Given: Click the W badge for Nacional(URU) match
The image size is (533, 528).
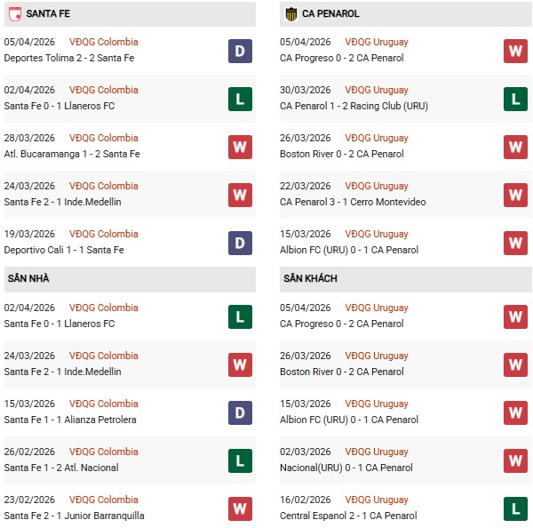Looking at the screenshot, I should (515, 460).
